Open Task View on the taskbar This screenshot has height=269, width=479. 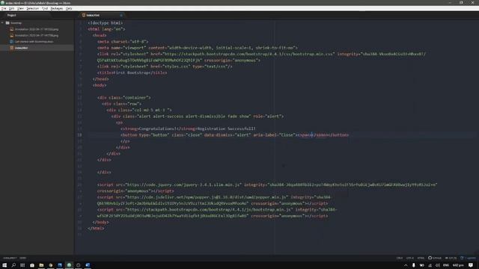[x=22, y=265]
